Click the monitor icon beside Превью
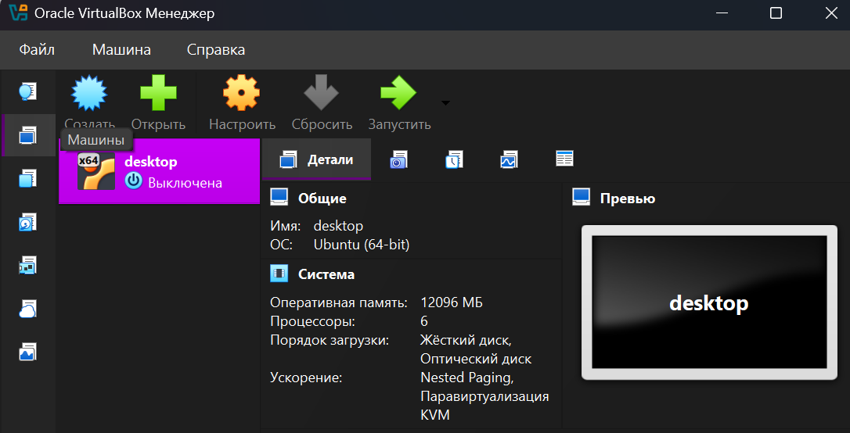 [x=581, y=197]
